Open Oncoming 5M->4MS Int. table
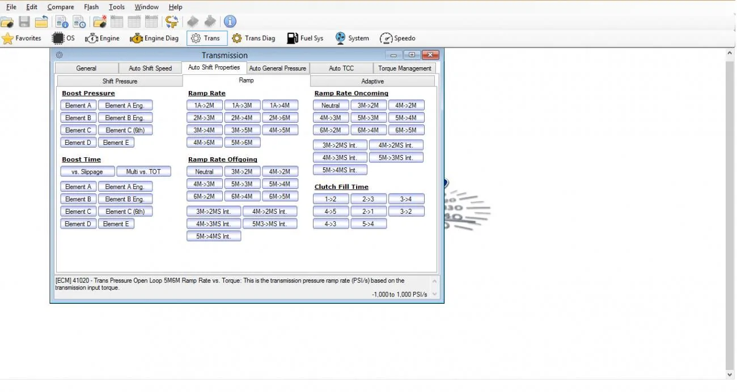Screen dimensions: 737x392 click(x=340, y=170)
